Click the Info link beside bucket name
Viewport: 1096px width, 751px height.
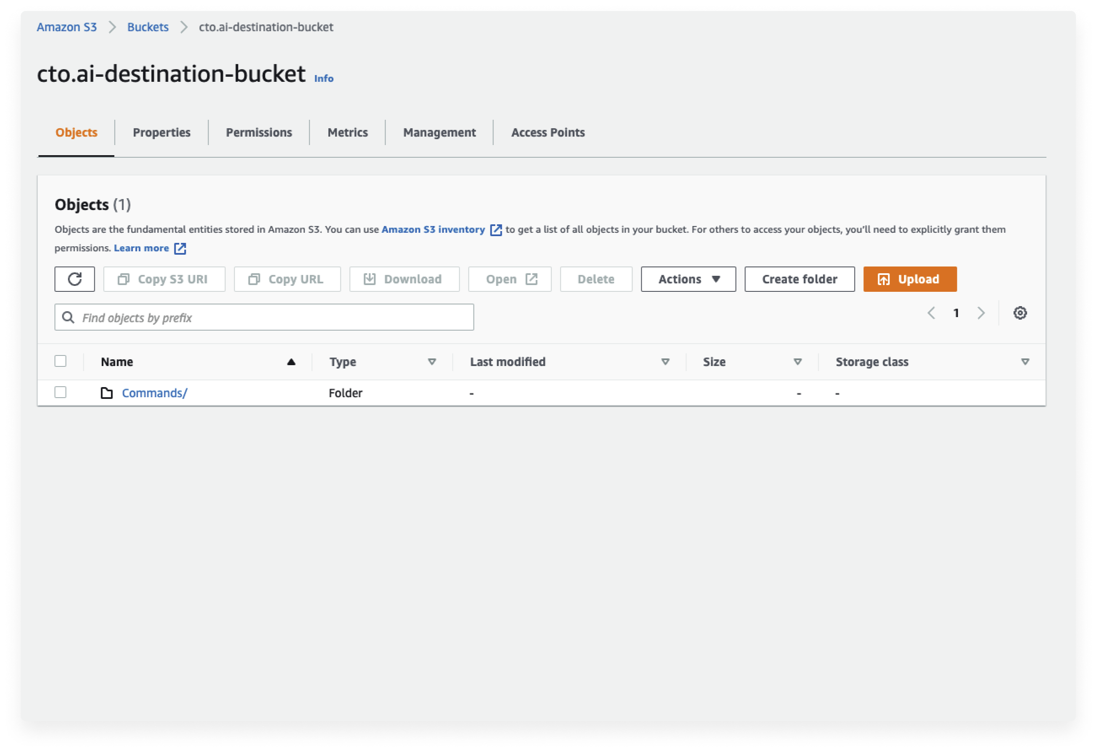(324, 78)
